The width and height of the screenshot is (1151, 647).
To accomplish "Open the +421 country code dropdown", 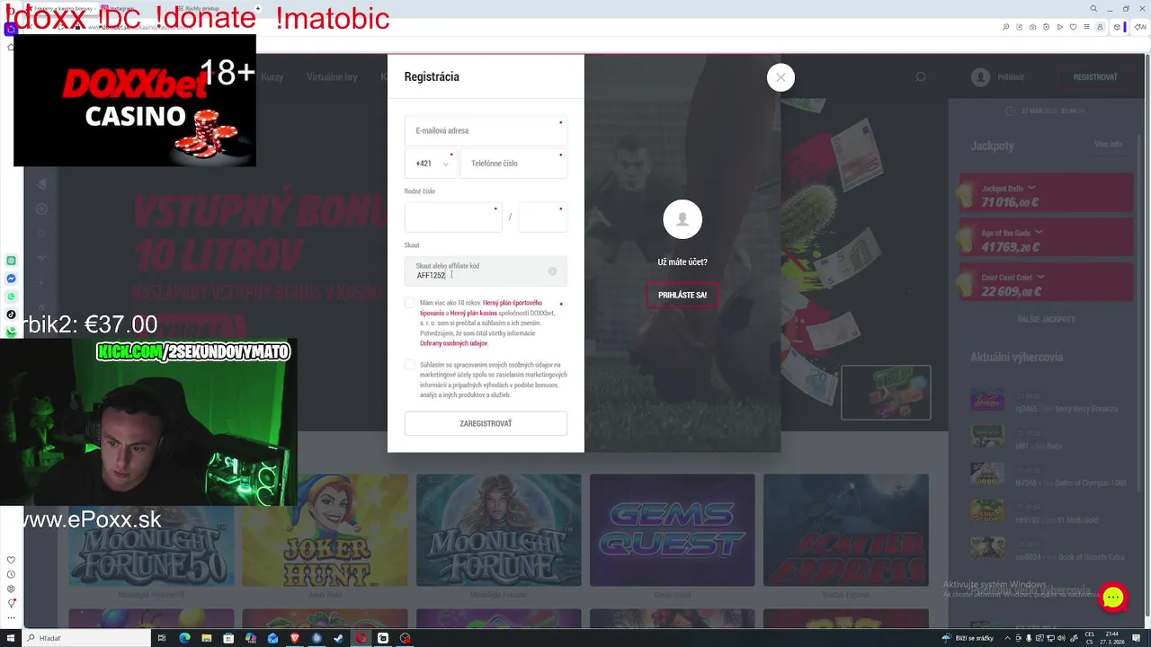I will pos(431,164).
